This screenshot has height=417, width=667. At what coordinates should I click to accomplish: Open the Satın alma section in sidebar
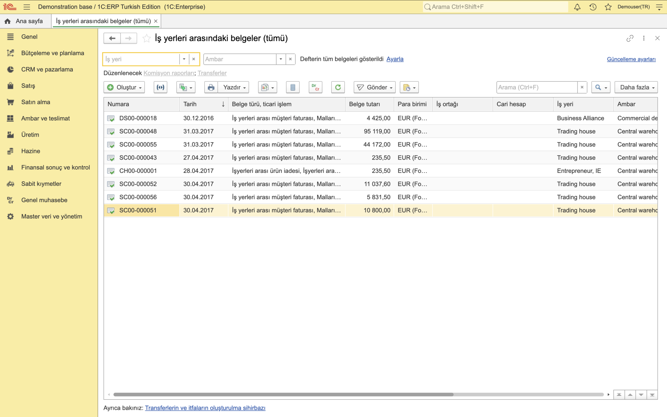(x=35, y=102)
